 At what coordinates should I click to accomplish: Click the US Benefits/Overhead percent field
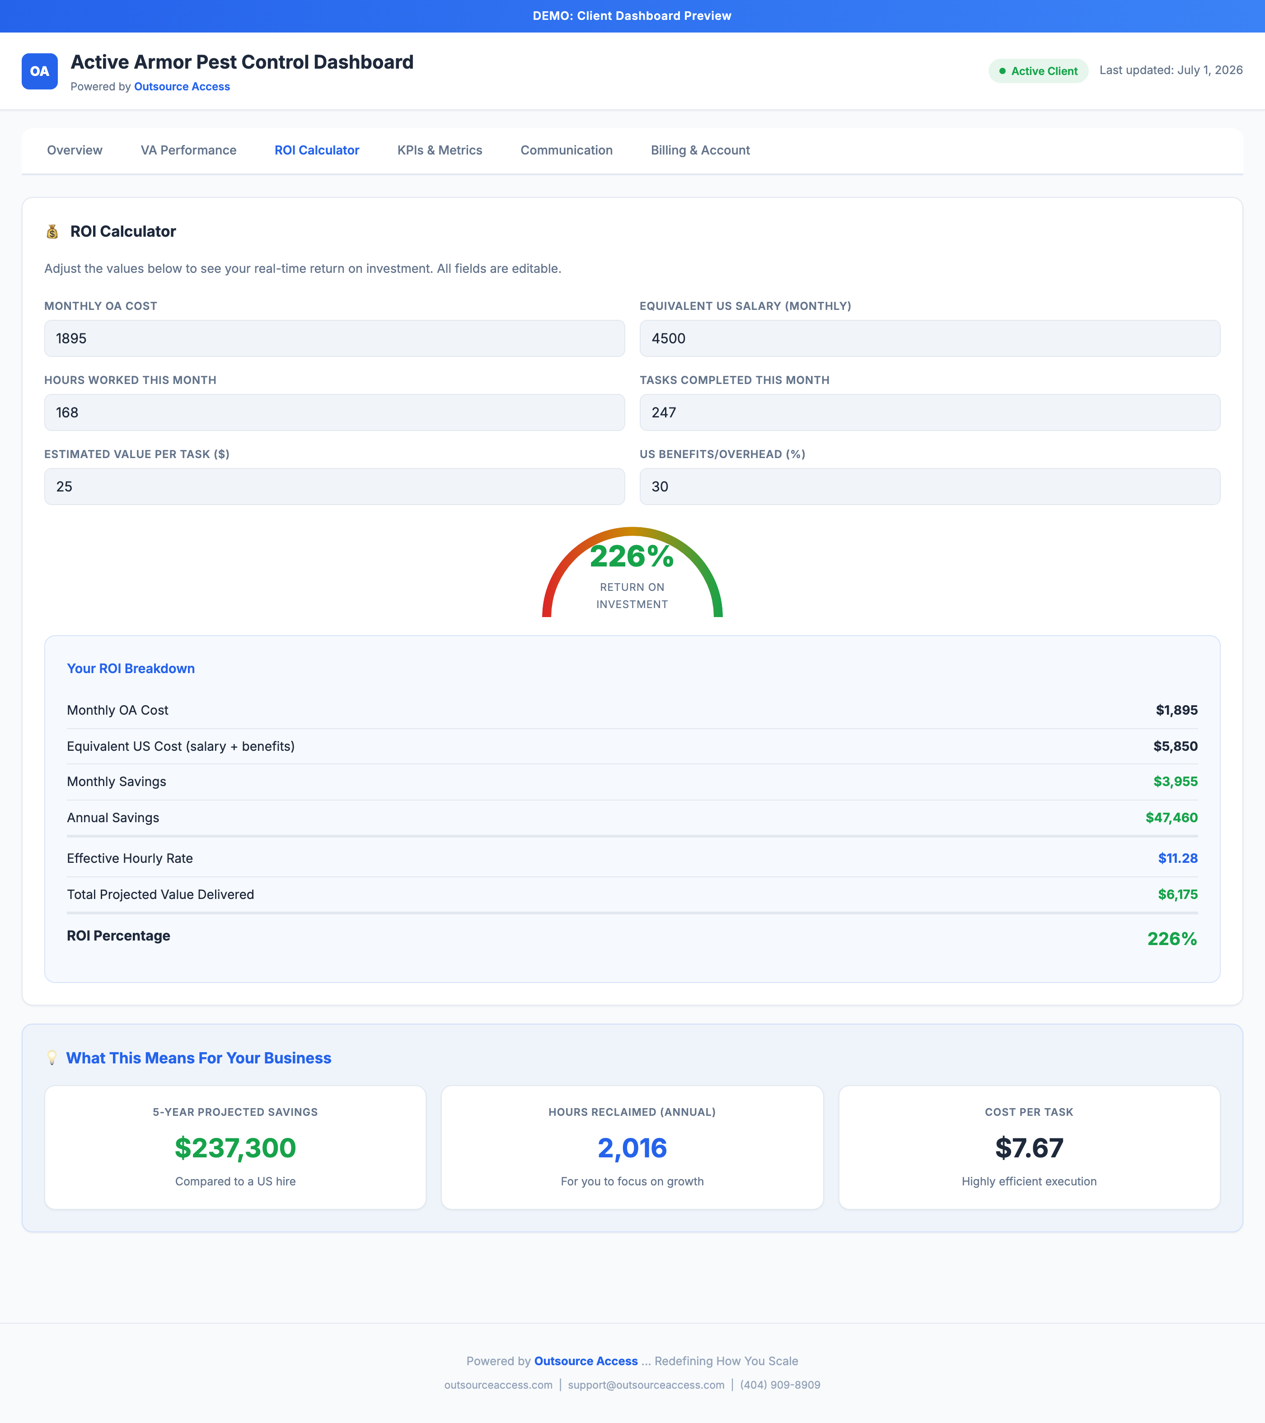(x=930, y=487)
